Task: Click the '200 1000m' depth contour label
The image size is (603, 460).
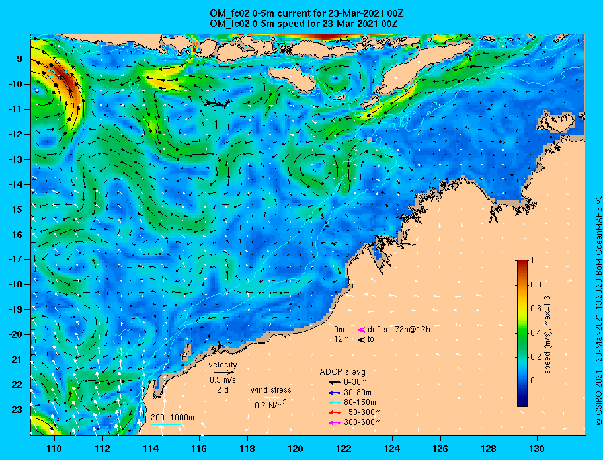Action: (x=173, y=418)
